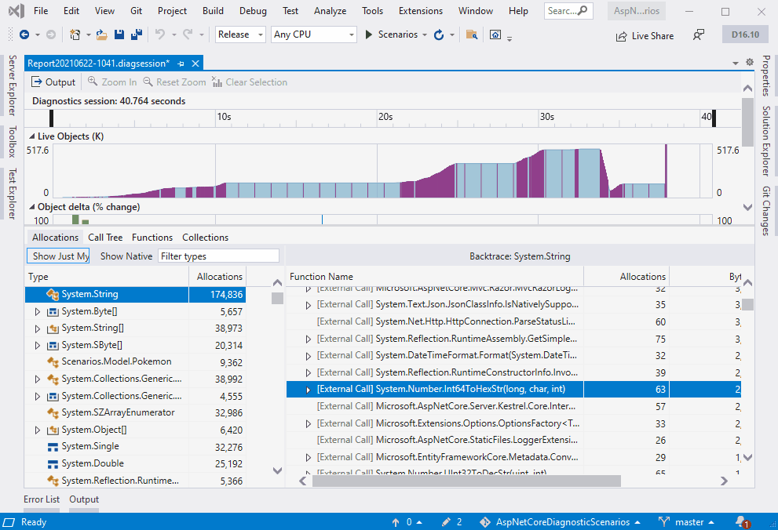This screenshot has width=778, height=530.
Task: Start Scenarios with the play button
Action: [369, 34]
